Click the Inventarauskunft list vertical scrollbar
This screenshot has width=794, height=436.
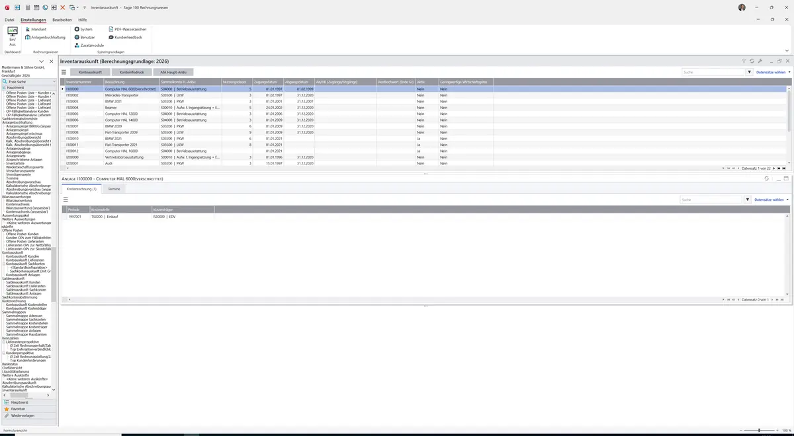coord(788,126)
